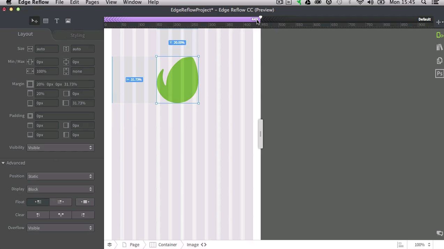This screenshot has width=444, height=249.
Task: Select Container in the breadcrumb
Action: pyautogui.click(x=168, y=245)
